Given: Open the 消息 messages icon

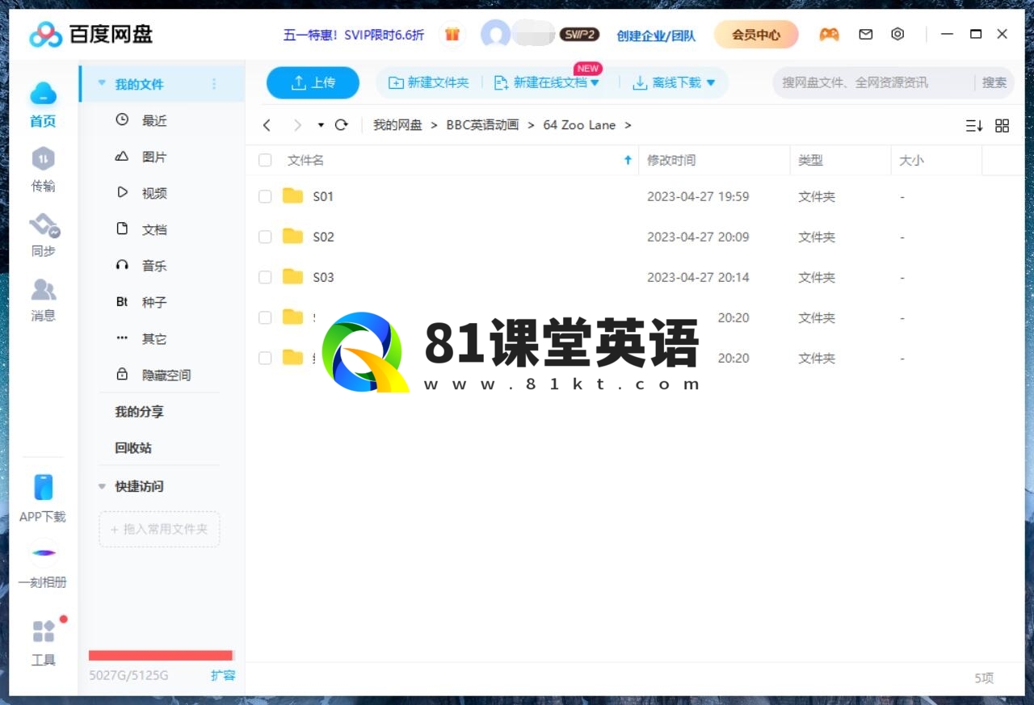Looking at the screenshot, I should [x=44, y=289].
